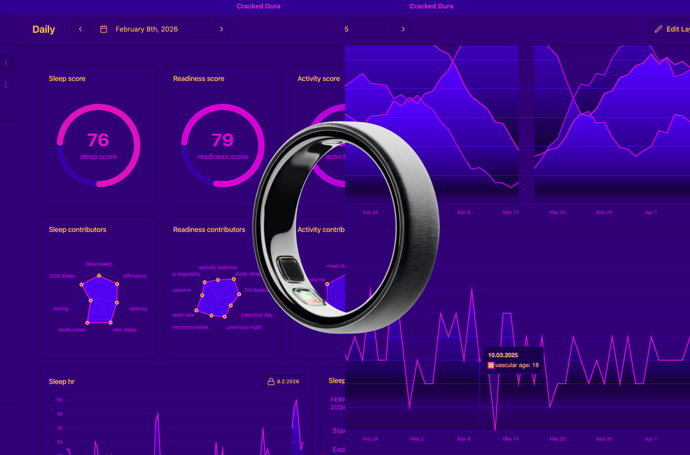
Task: Click the deep sleep radar axis label
Action: tap(99, 264)
